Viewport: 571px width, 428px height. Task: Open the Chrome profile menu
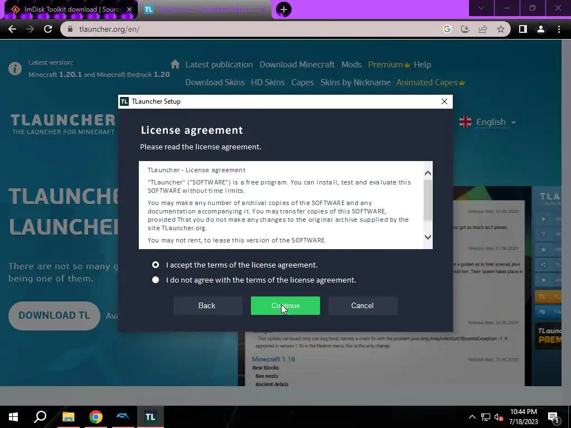(541, 29)
